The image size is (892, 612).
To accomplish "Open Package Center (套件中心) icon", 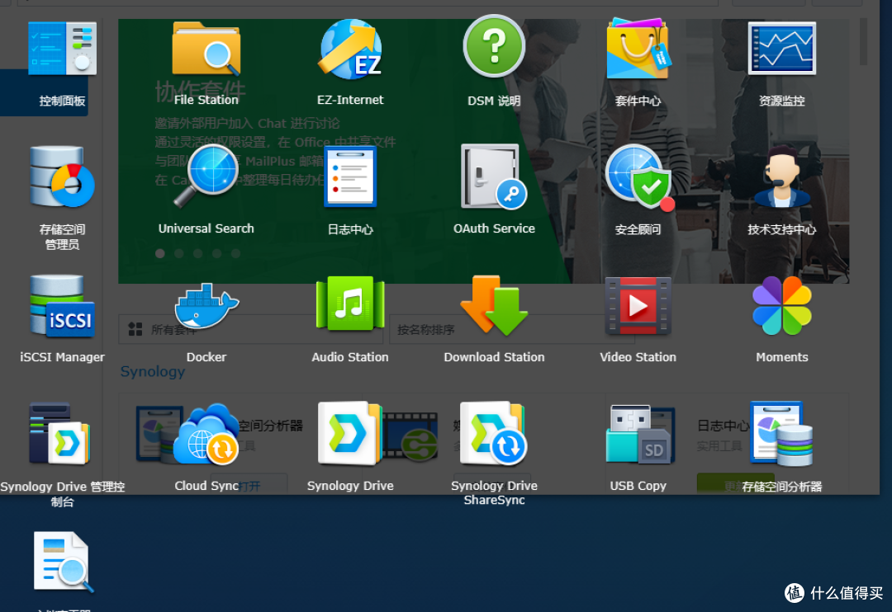I will (x=638, y=49).
